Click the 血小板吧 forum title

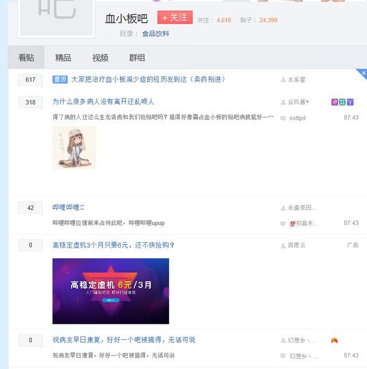click(x=127, y=18)
